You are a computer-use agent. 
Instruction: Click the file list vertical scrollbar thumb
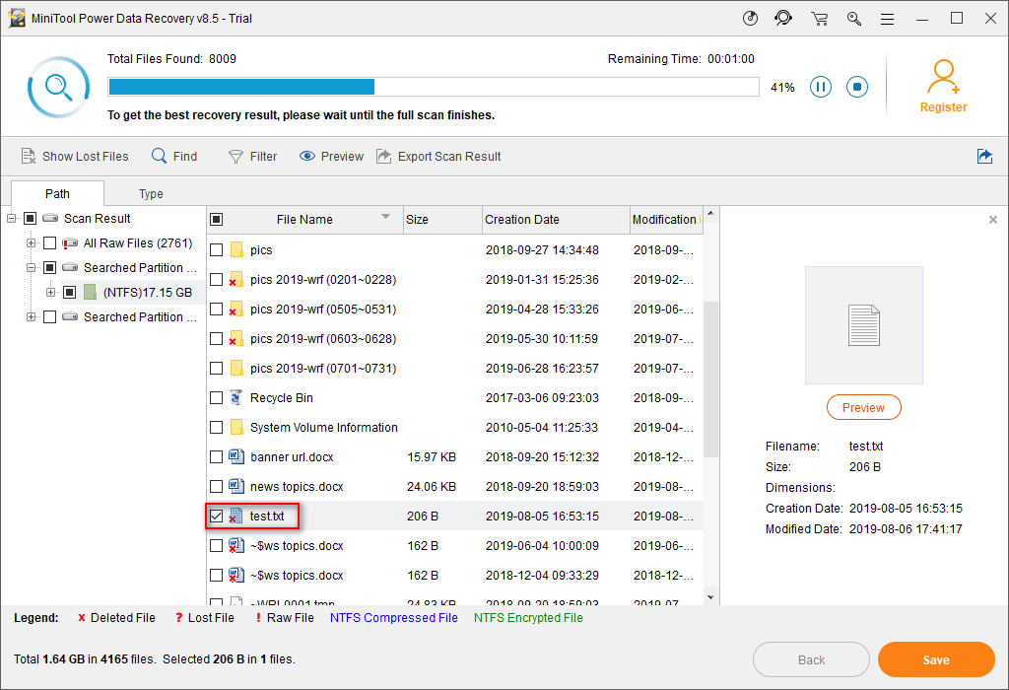tap(710, 379)
